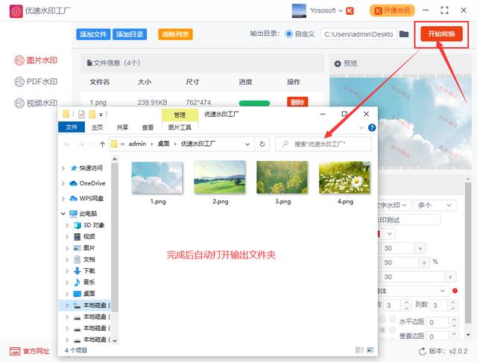The width and height of the screenshot is (477, 362).
Task: Open the 图片工具 ribbon tab
Action: 180,127
